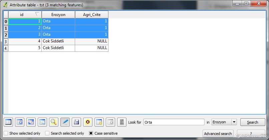Click the Orta cell in row 0
The height and width of the screenshot is (140, 269).
coord(58,21)
